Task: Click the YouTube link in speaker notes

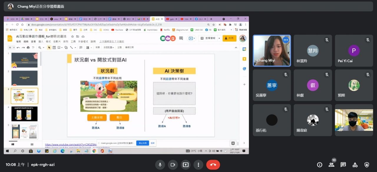Action: point(71,145)
